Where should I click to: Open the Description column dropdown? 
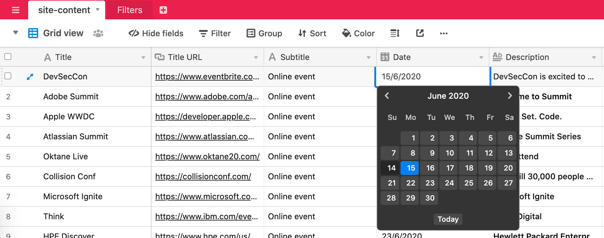point(594,57)
